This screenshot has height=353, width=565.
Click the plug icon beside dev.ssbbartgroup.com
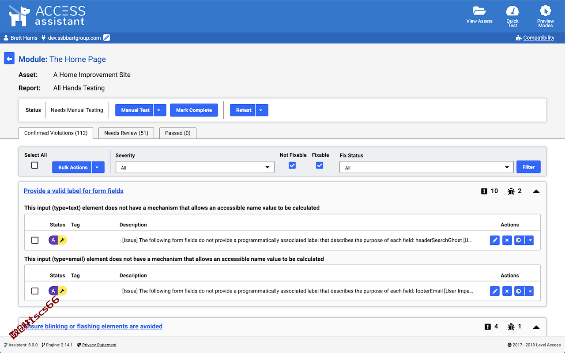point(44,38)
